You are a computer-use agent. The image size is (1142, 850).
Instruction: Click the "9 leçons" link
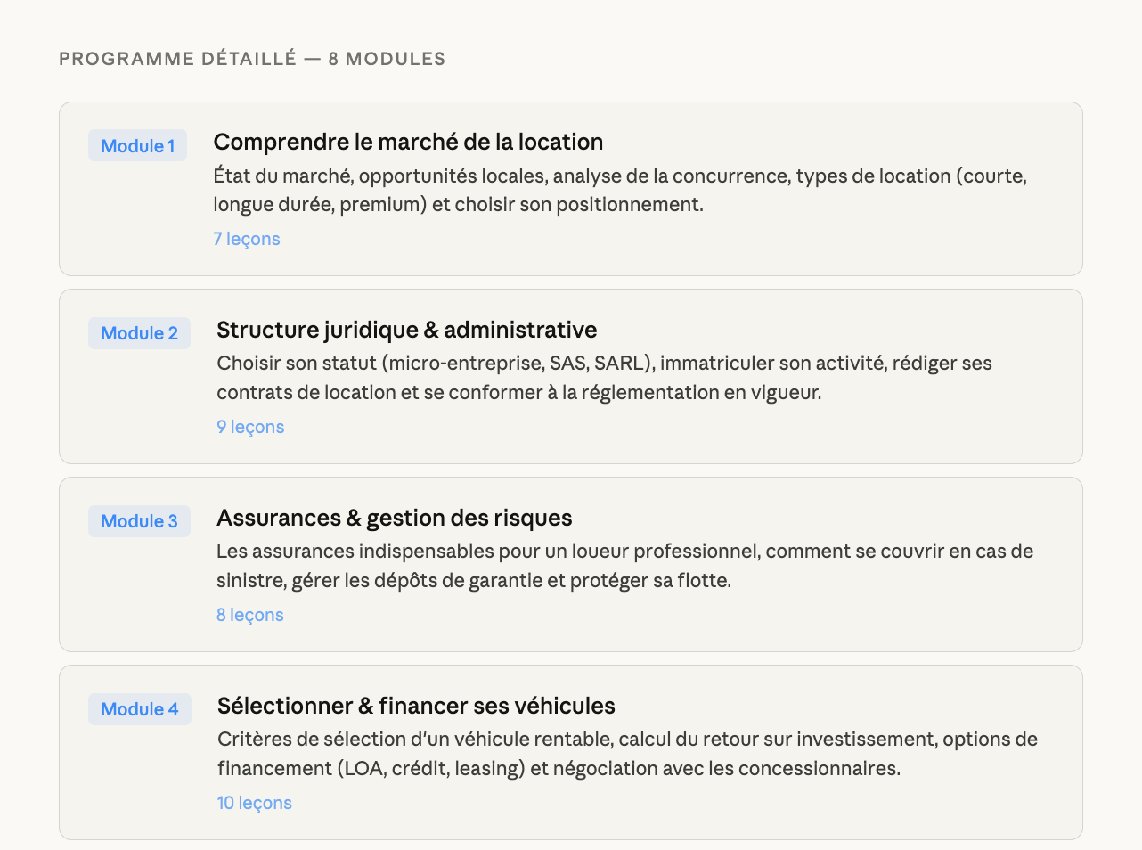[x=250, y=427]
